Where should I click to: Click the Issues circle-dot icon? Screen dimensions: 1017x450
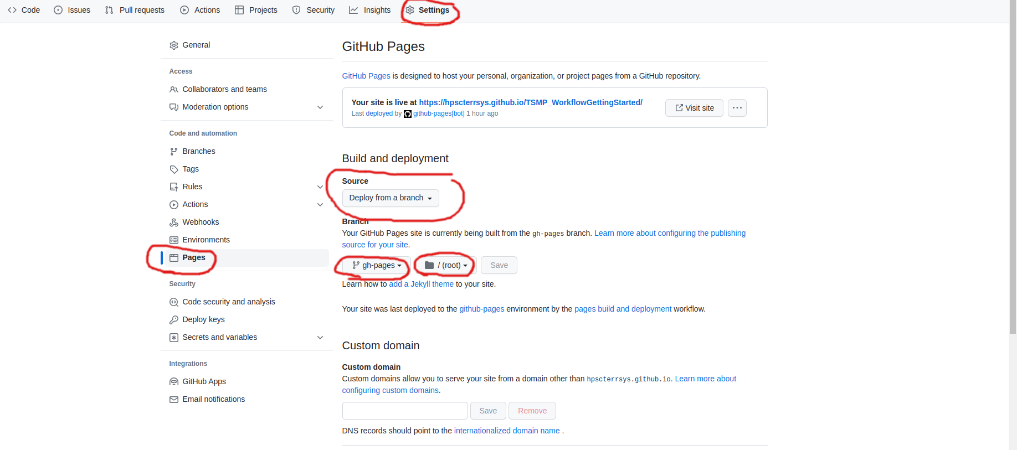[58, 10]
